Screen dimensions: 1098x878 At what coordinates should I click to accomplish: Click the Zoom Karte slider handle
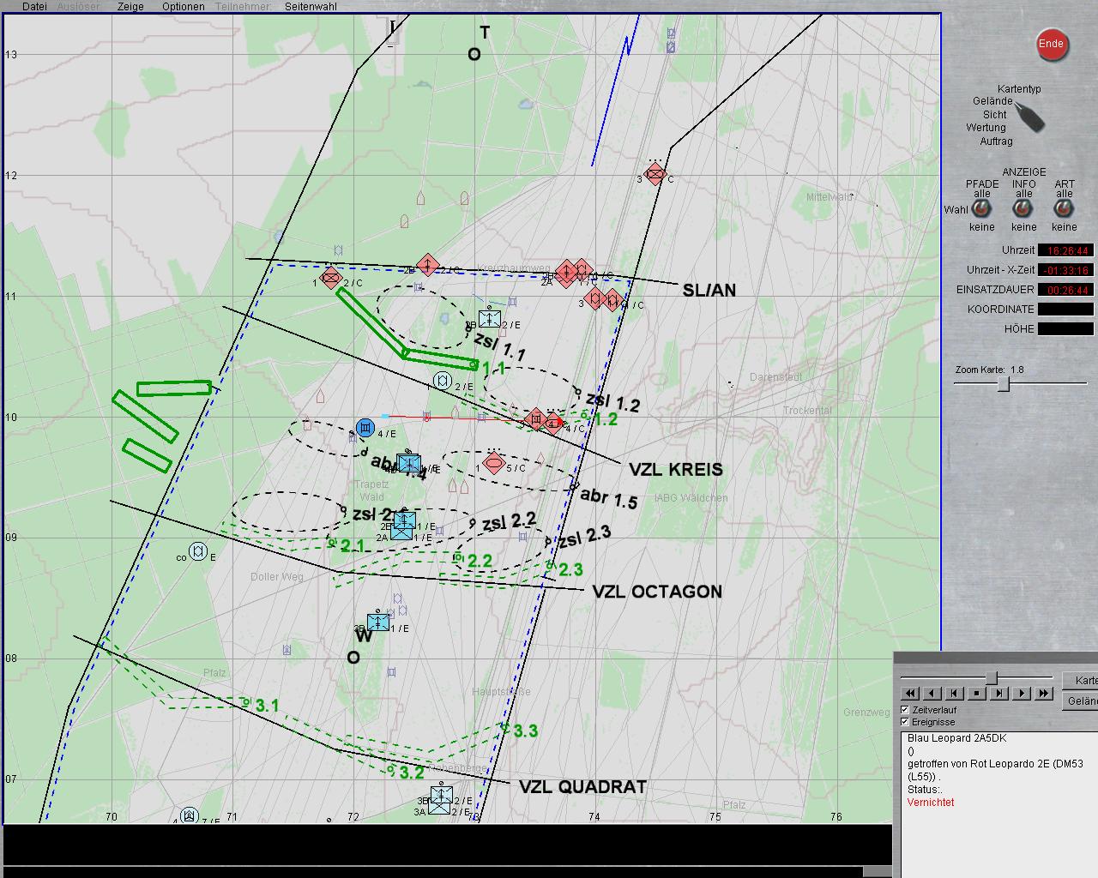tap(1003, 384)
